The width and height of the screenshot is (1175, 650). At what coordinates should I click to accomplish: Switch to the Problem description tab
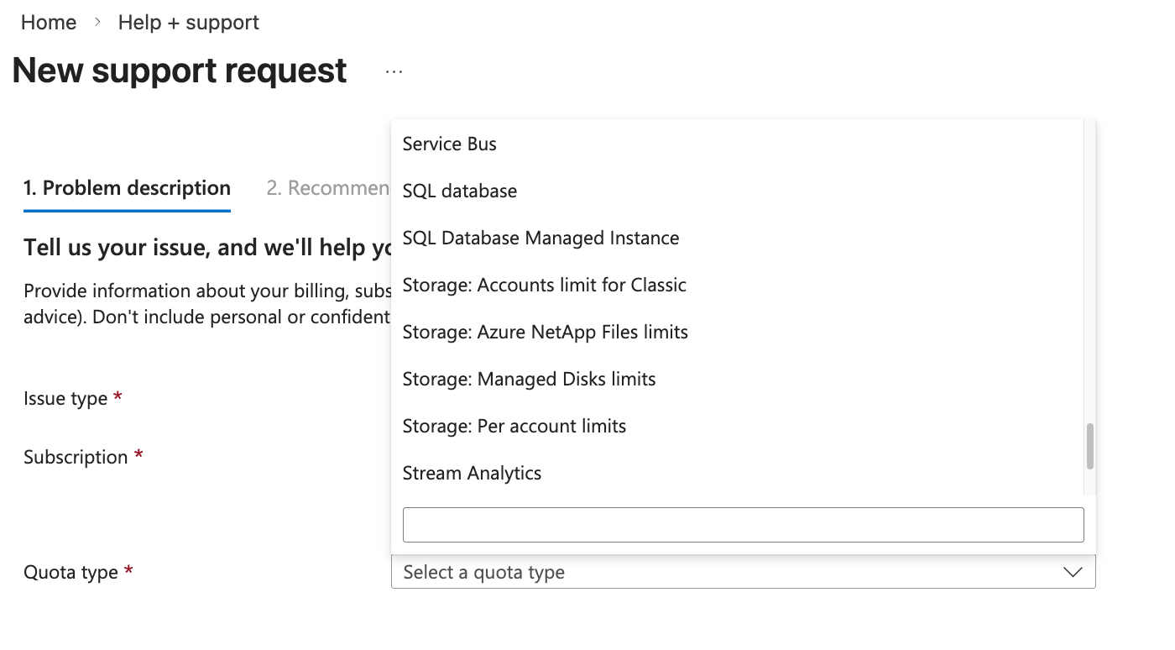point(127,188)
